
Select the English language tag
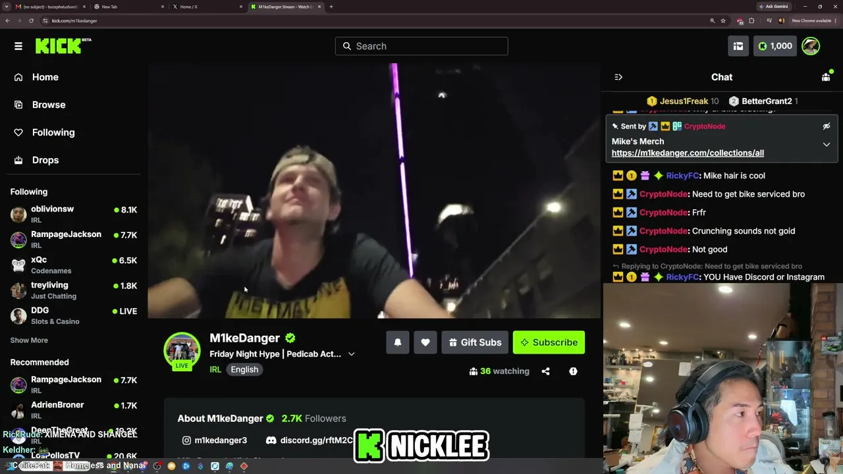(244, 369)
